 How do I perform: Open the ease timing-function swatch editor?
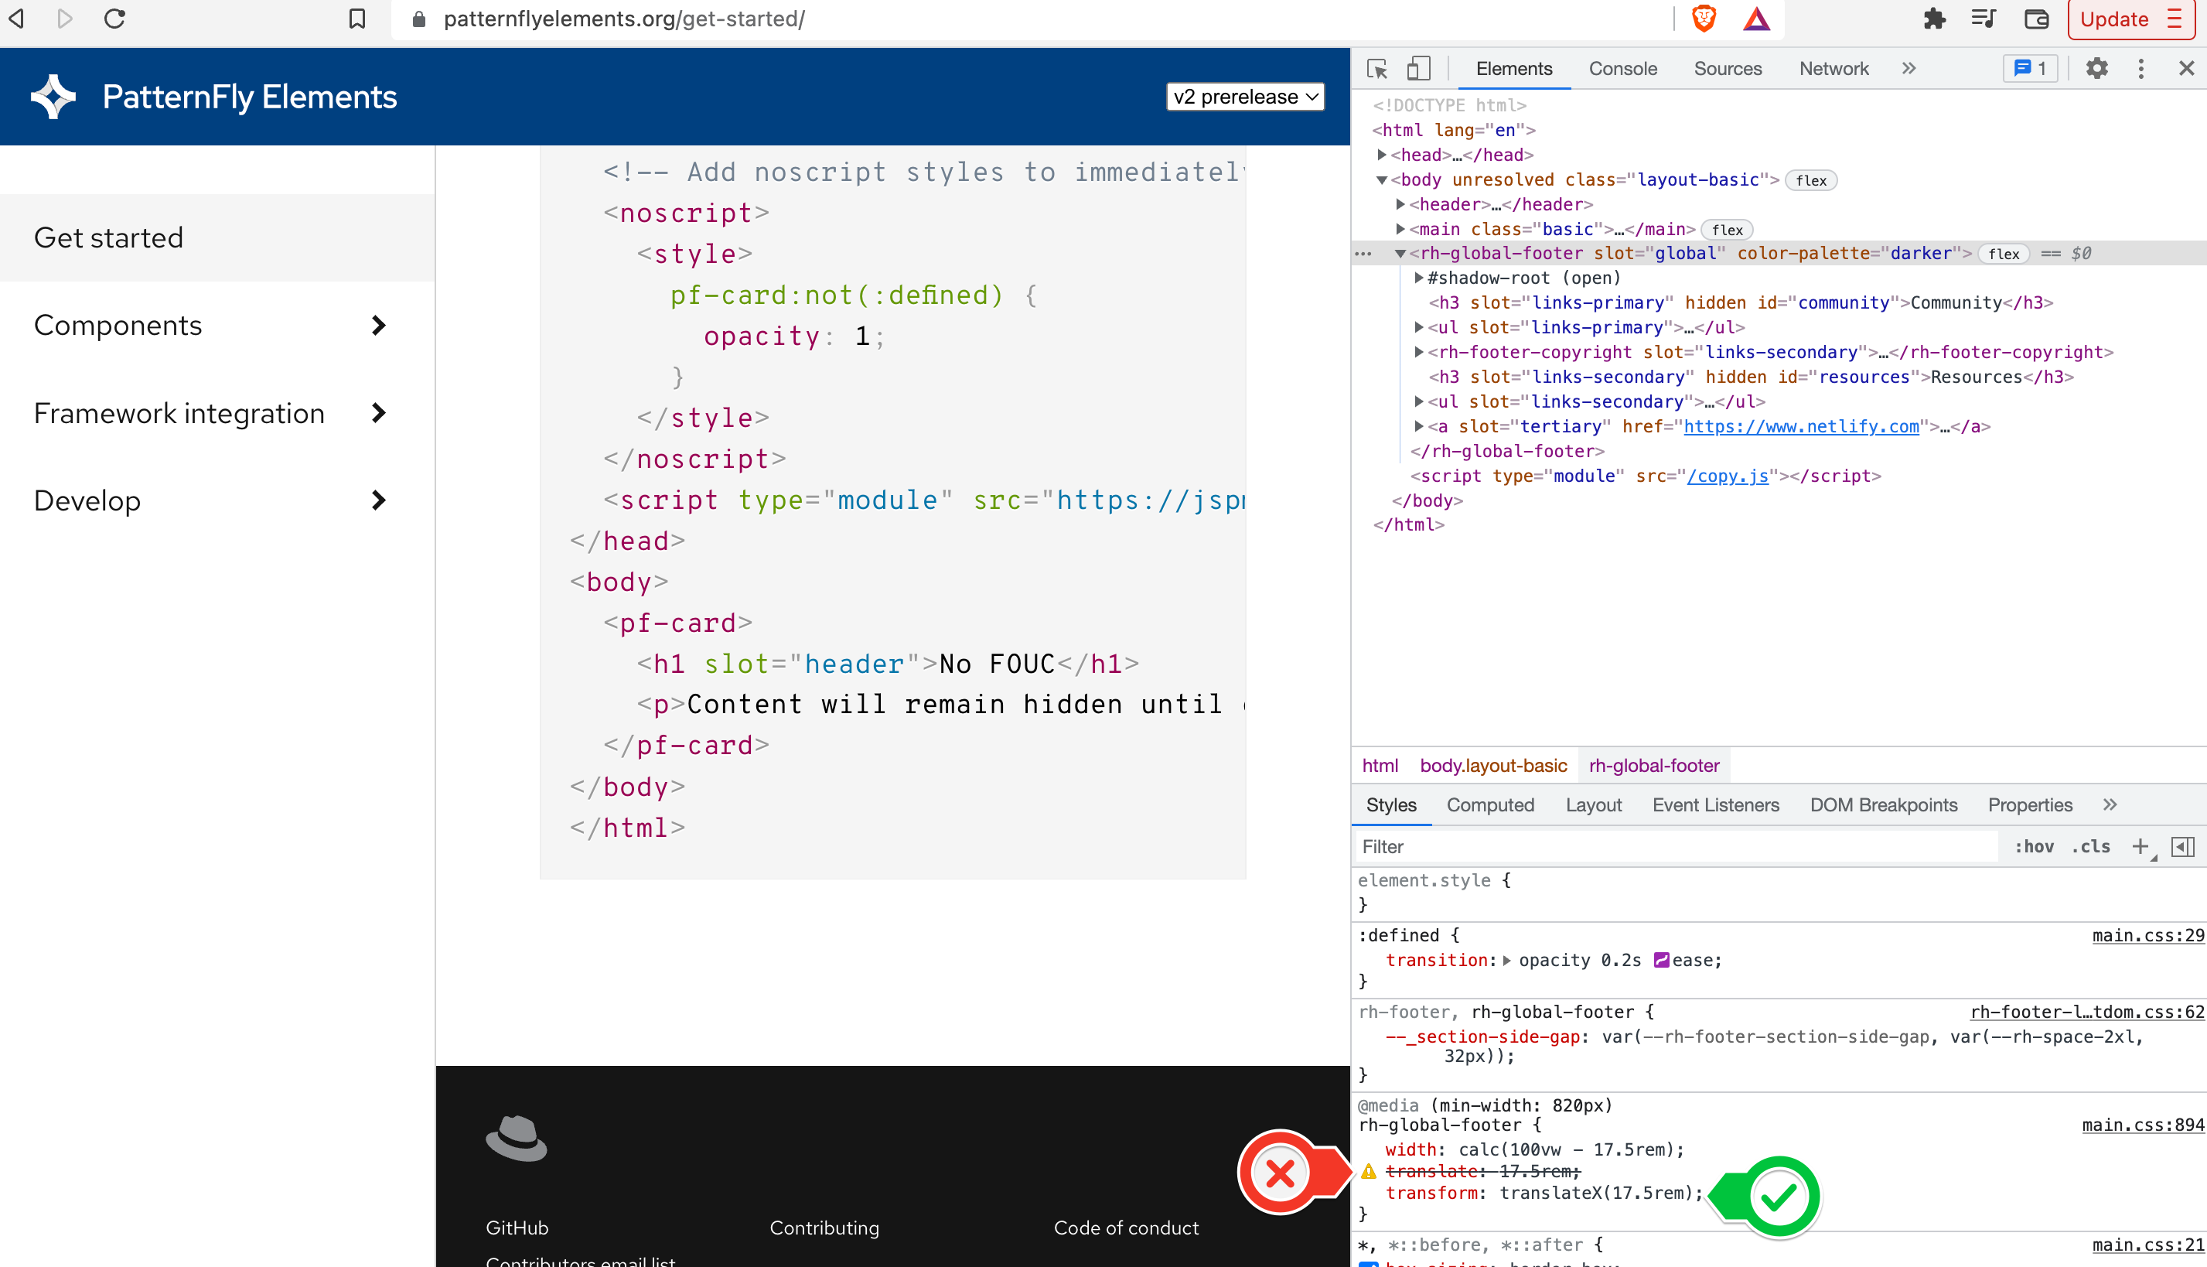pos(1661,960)
